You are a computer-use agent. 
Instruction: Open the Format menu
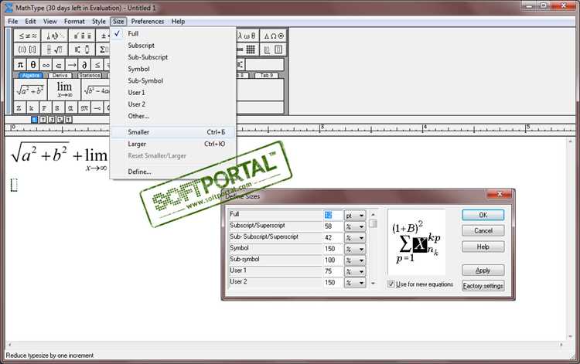(x=74, y=22)
